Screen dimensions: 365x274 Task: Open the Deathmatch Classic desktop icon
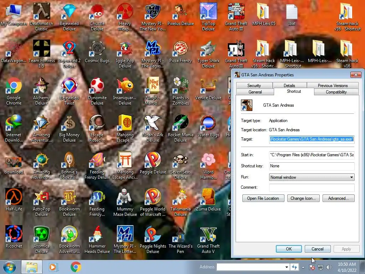pyautogui.click(x=41, y=11)
